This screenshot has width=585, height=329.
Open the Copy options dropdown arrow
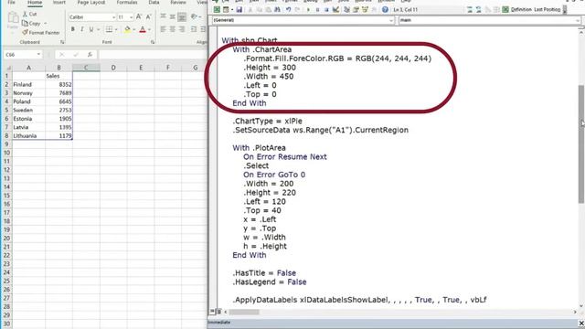(46, 24)
